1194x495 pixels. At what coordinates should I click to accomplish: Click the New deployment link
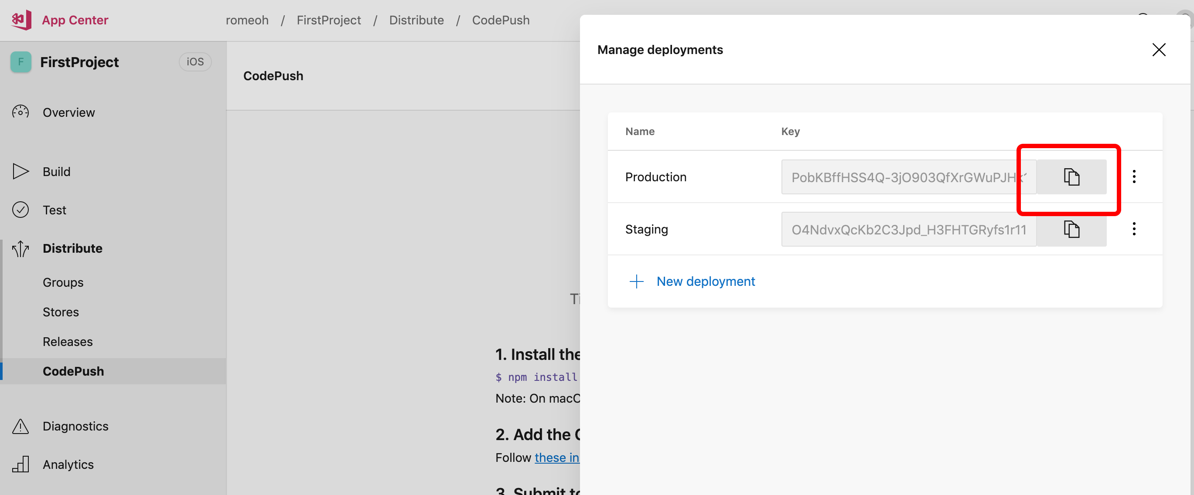[x=706, y=281]
